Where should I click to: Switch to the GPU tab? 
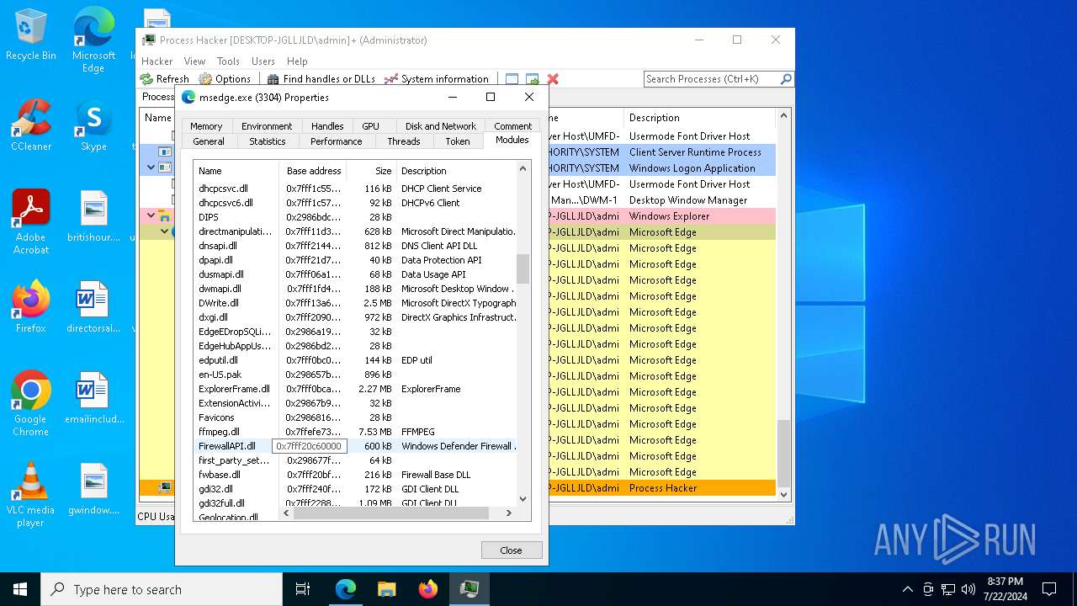click(x=370, y=126)
